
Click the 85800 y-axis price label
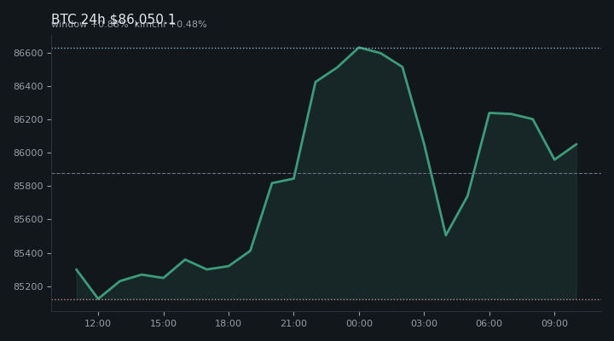click(28, 186)
